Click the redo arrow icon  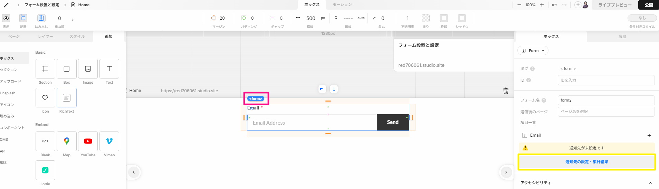click(564, 5)
